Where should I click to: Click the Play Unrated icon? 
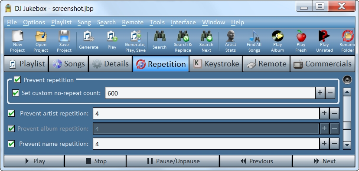pos(324,36)
